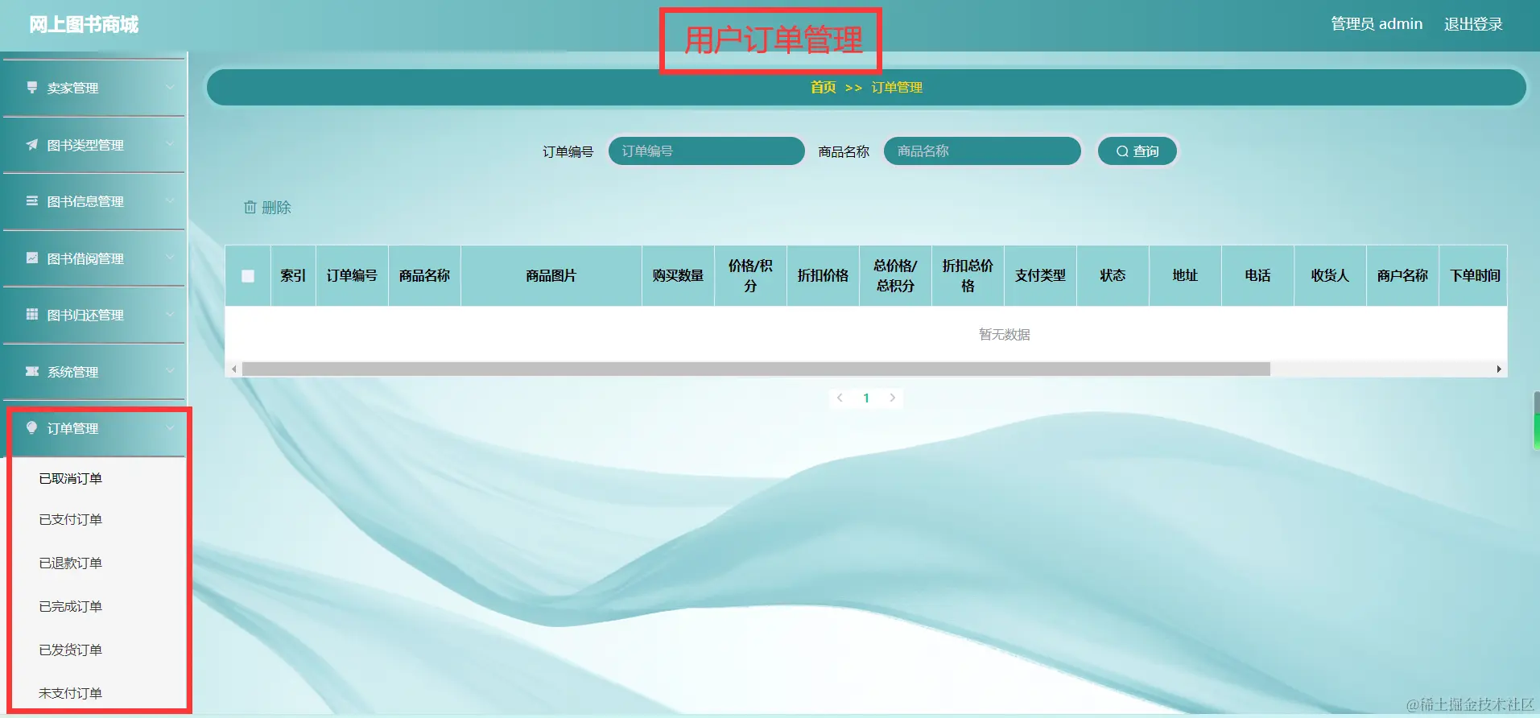Expand the 系统管理 chevron
This screenshot has height=718, width=1540.
click(170, 371)
